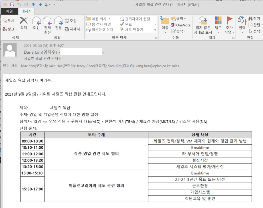The image size is (263, 208).
Task: Open the 동작 (Actions) dropdown
Action: point(179,31)
